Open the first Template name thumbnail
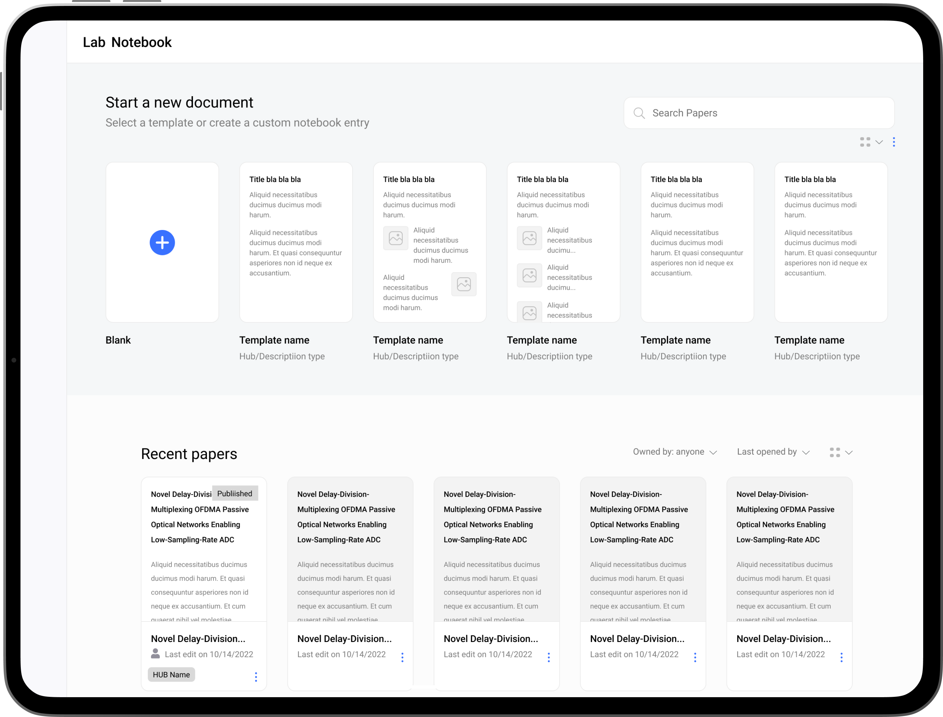The width and height of the screenshot is (943, 717). [296, 242]
